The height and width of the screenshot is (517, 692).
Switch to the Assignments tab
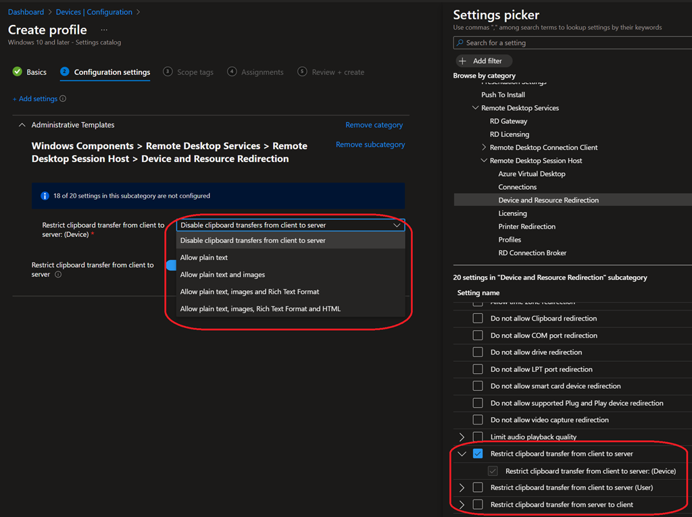262,72
